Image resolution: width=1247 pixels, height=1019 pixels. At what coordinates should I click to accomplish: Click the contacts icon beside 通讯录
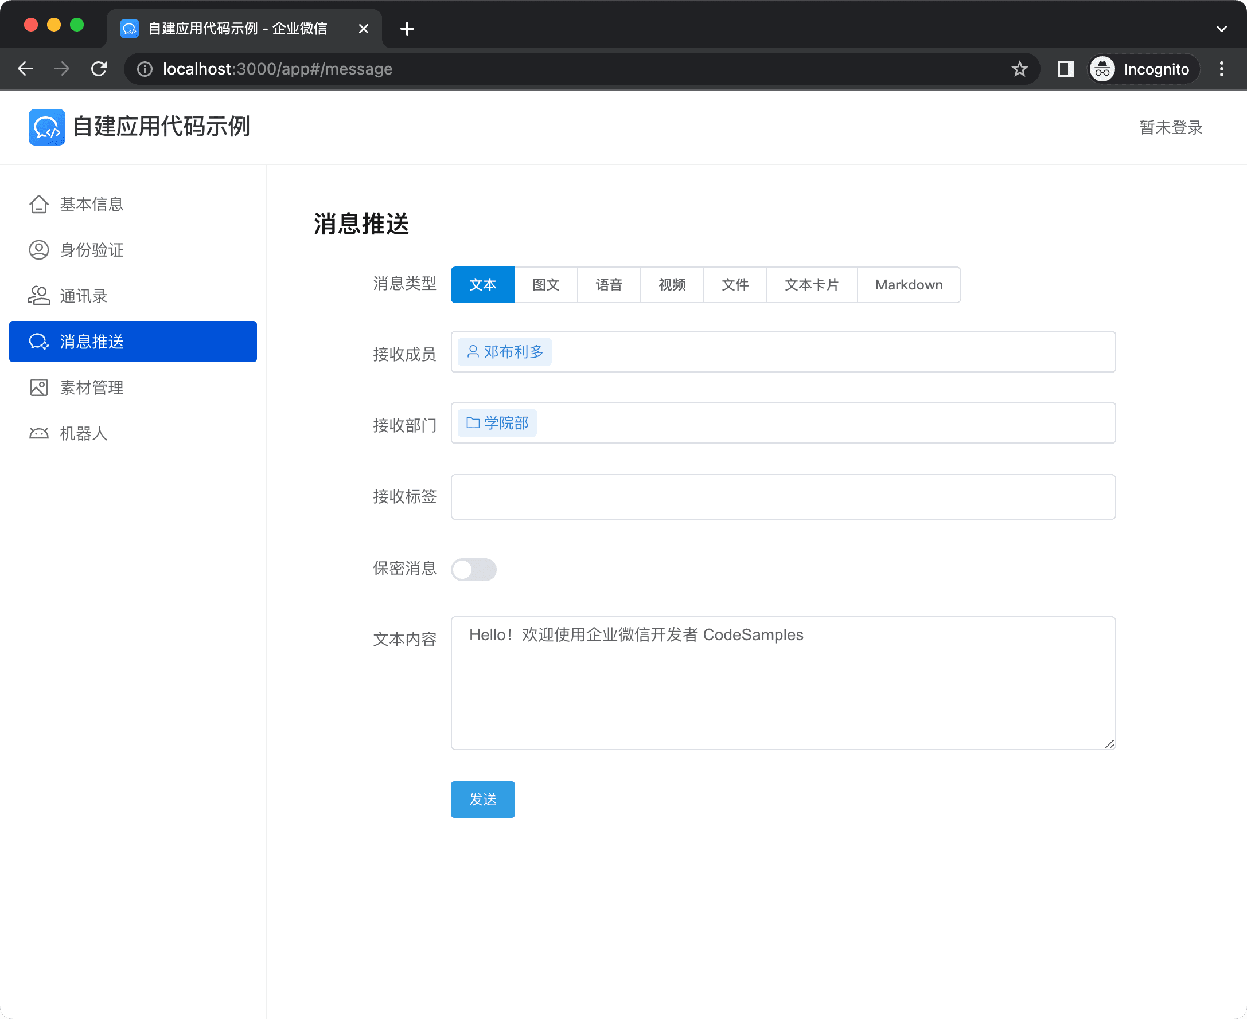point(39,296)
